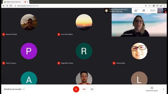This screenshot has width=168, height=94.
Task: Open a new browser tab
Action: pos(32,2)
